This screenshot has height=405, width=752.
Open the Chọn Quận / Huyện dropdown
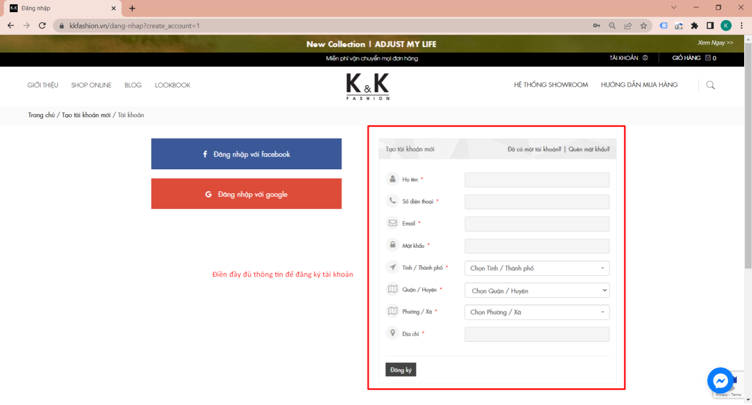pyautogui.click(x=537, y=290)
